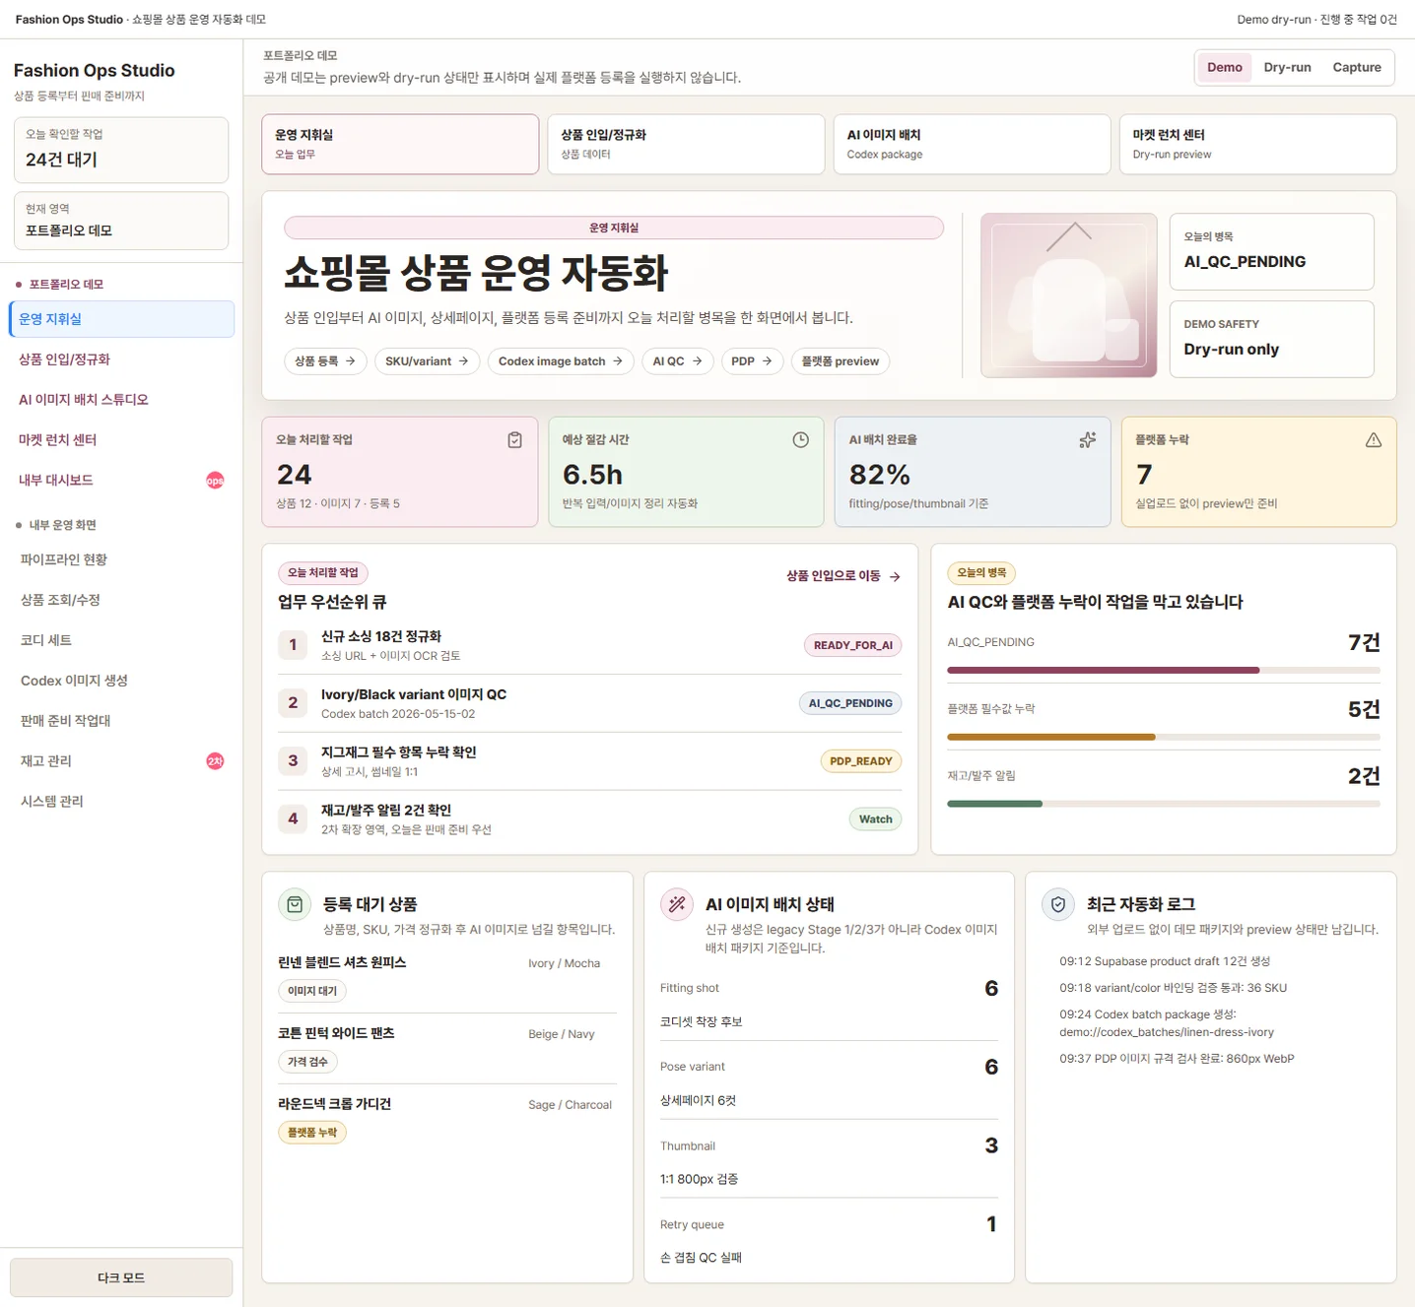Click the 가격 검수 tag
Viewport: 1415px width, 1307px height.
click(307, 1062)
